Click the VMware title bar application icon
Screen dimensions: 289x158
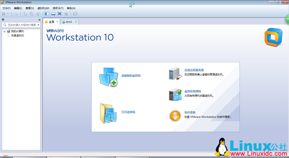pyautogui.click(x=2, y=2)
